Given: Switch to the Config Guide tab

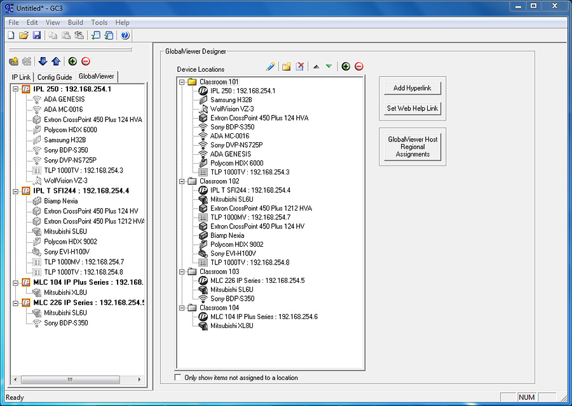Looking at the screenshot, I should click(x=55, y=77).
